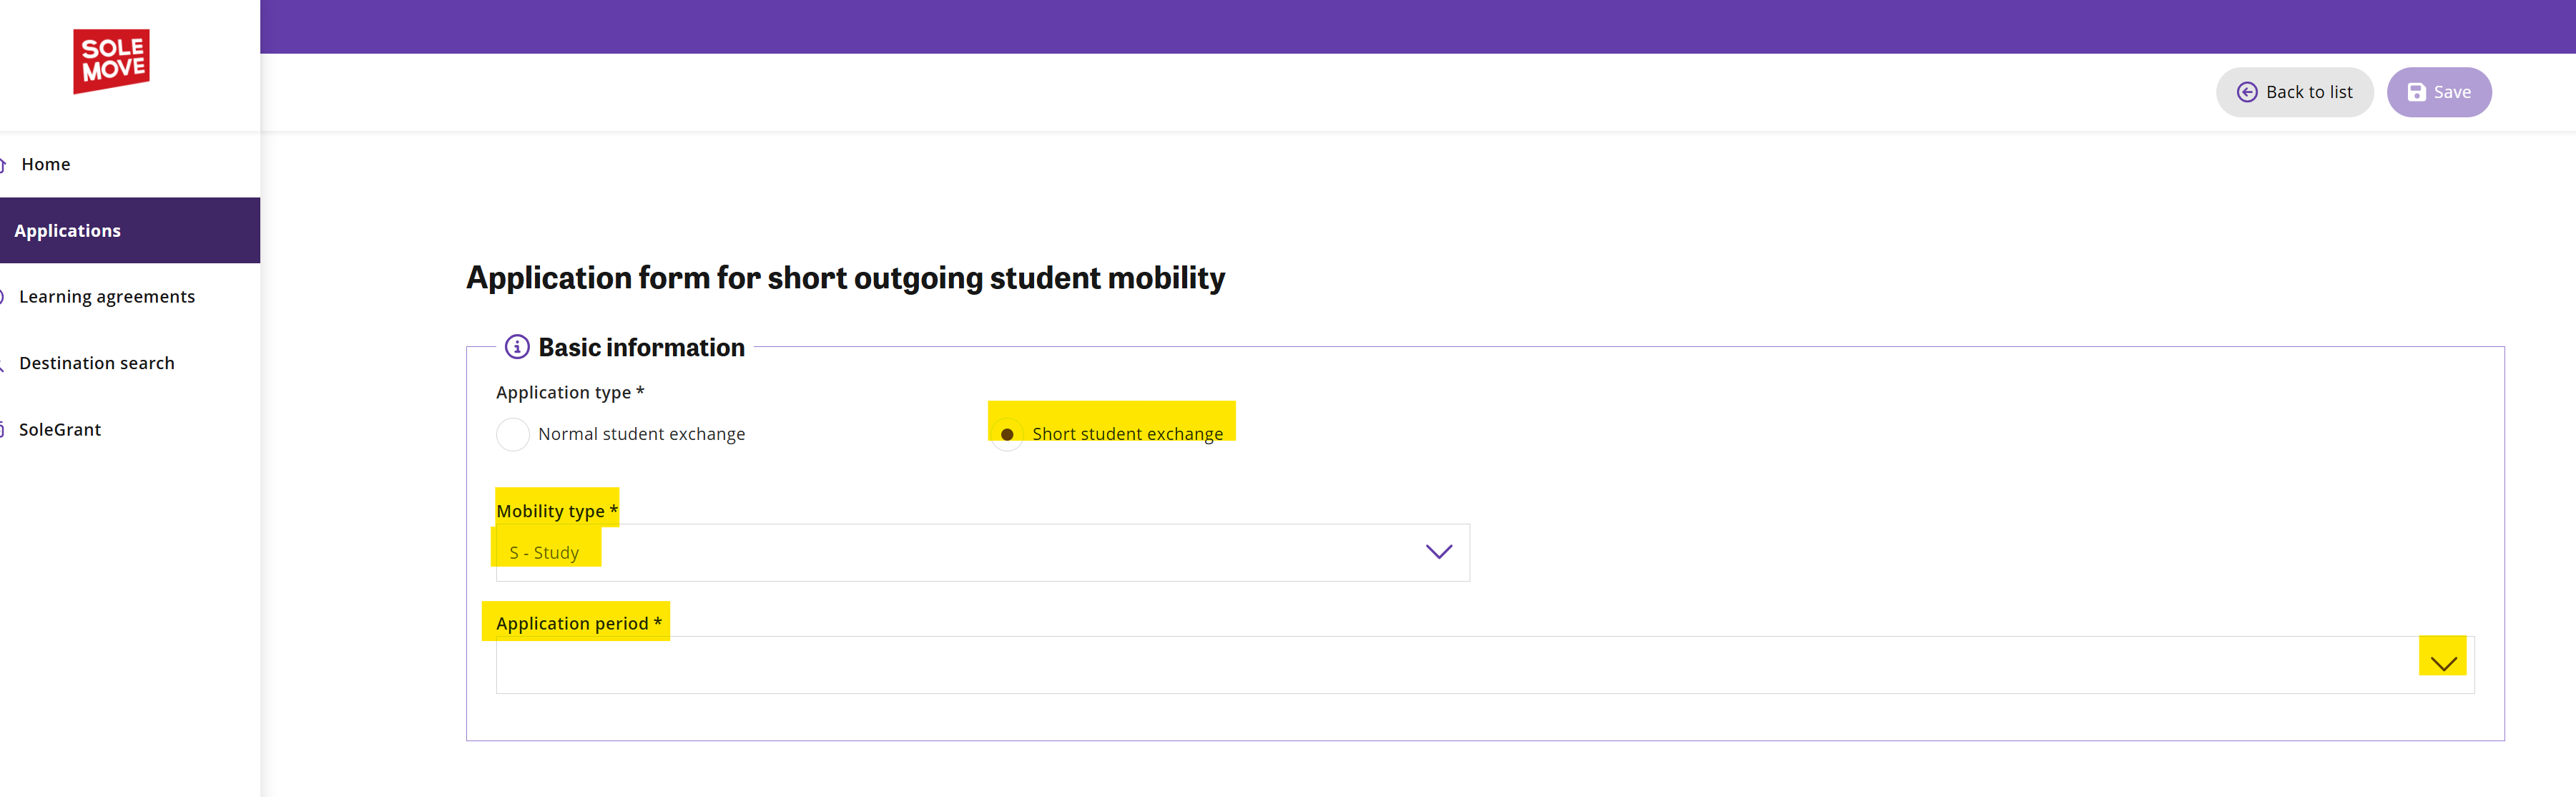Select Short student exchange radio button

(x=1007, y=434)
